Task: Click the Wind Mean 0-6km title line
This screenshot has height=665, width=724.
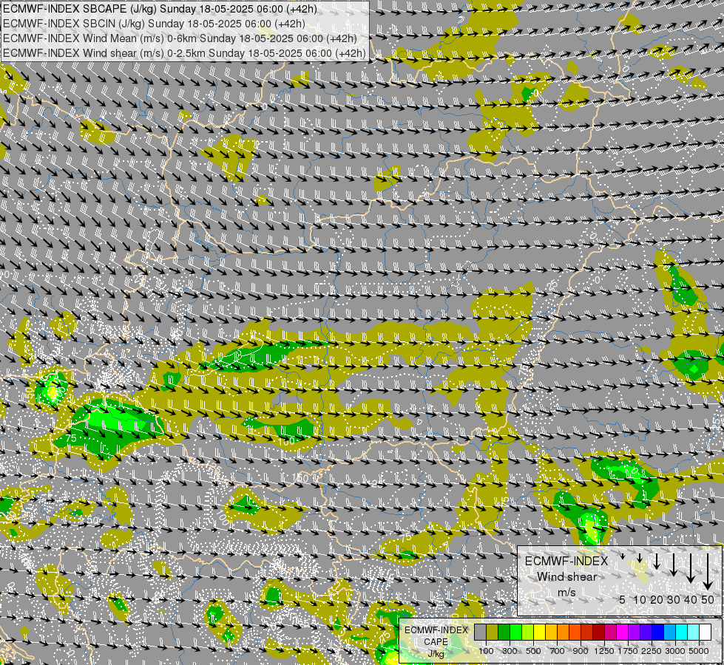Action: pyautogui.click(x=180, y=38)
